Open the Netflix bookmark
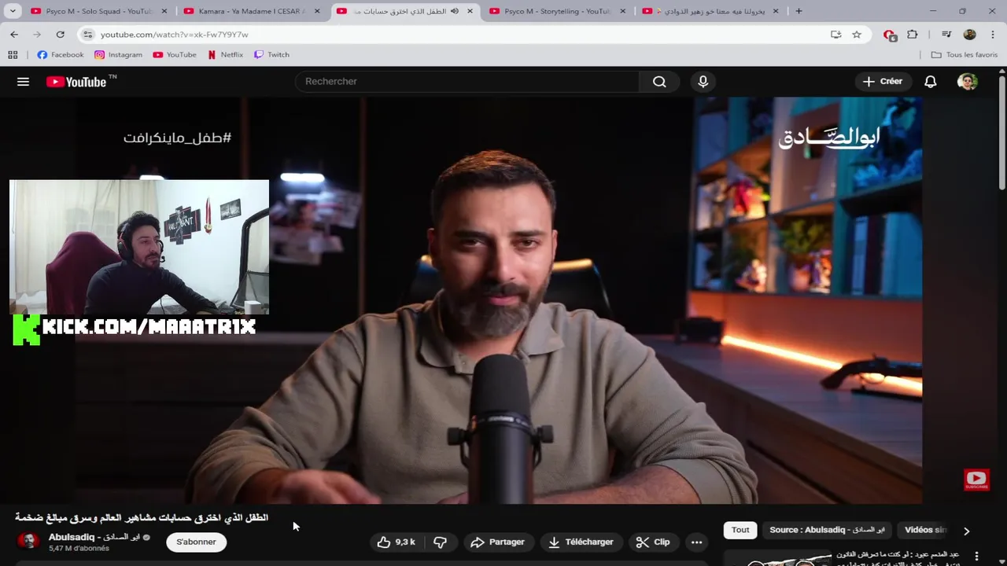Viewport: 1007px width, 566px height. coord(225,55)
